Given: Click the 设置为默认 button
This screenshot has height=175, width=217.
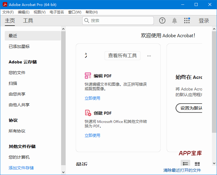Looking at the screenshot, I should [189, 108].
